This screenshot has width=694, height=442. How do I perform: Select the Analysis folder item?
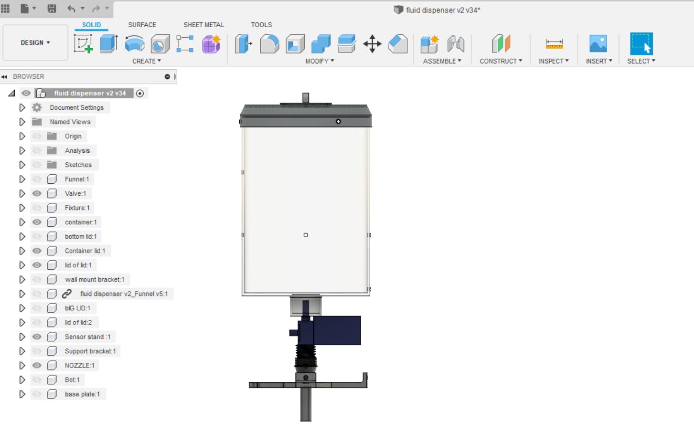tap(77, 150)
